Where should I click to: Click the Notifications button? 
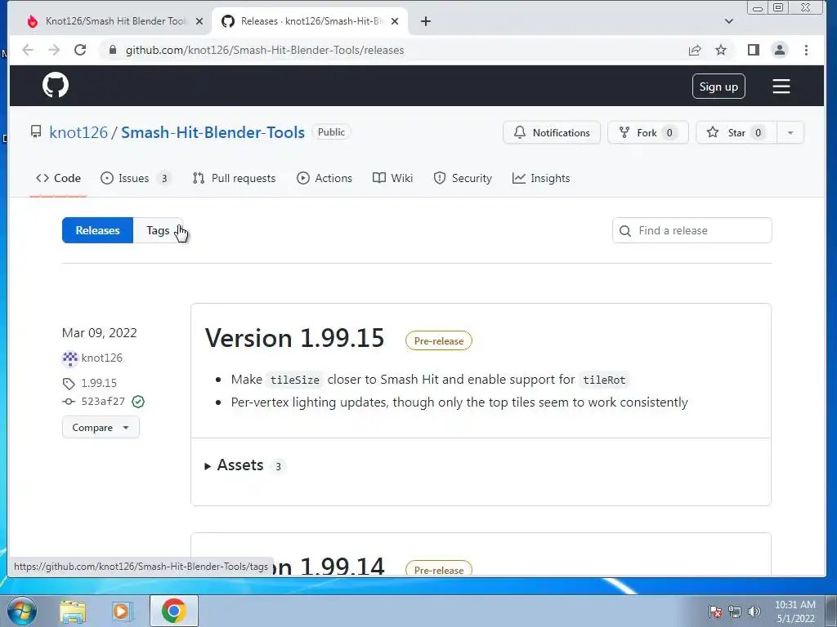pyautogui.click(x=552, y=133)
